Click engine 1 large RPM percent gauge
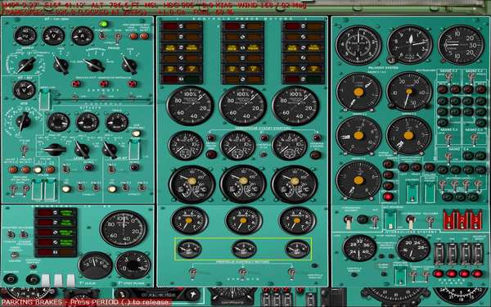The height and width of the screenshot is (307, 491). click(x=190, y=106)
